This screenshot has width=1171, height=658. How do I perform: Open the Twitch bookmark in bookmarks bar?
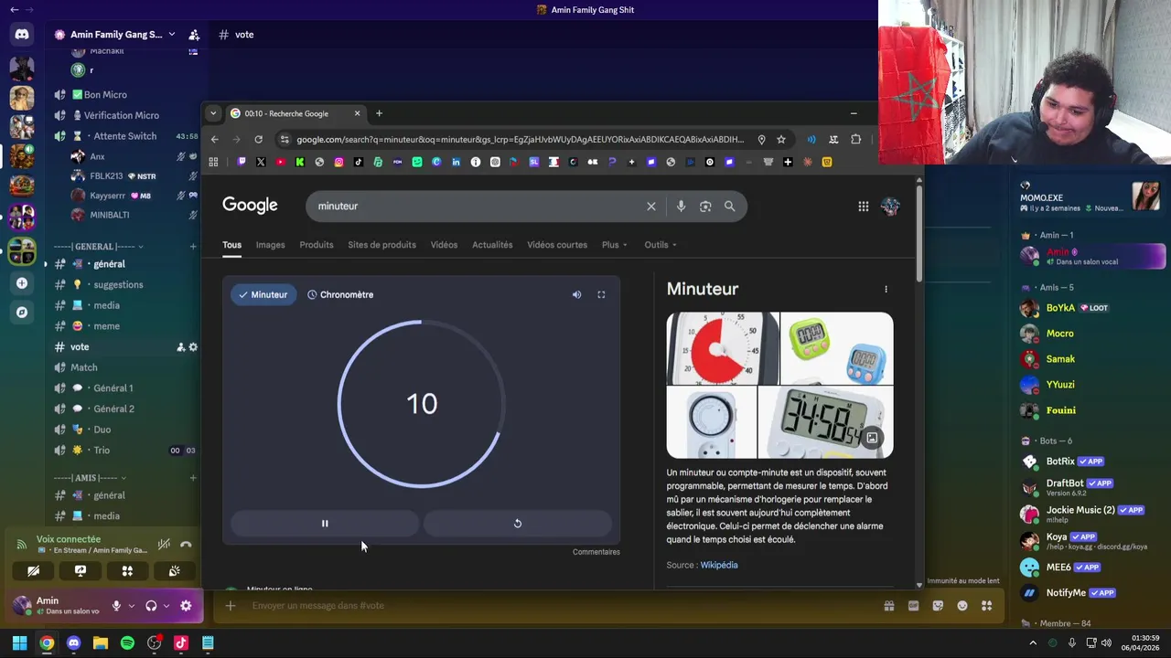[242, 162]
